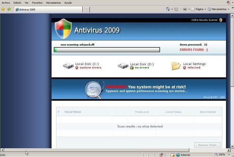Click the no errors green status icon
Viewport: 234px width, 157px height.
coord(132,68)
